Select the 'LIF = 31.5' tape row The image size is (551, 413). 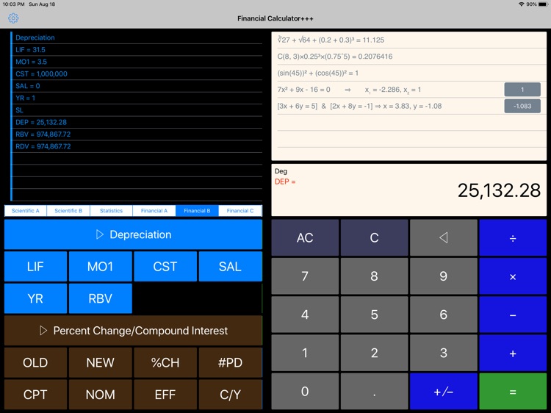137,50
